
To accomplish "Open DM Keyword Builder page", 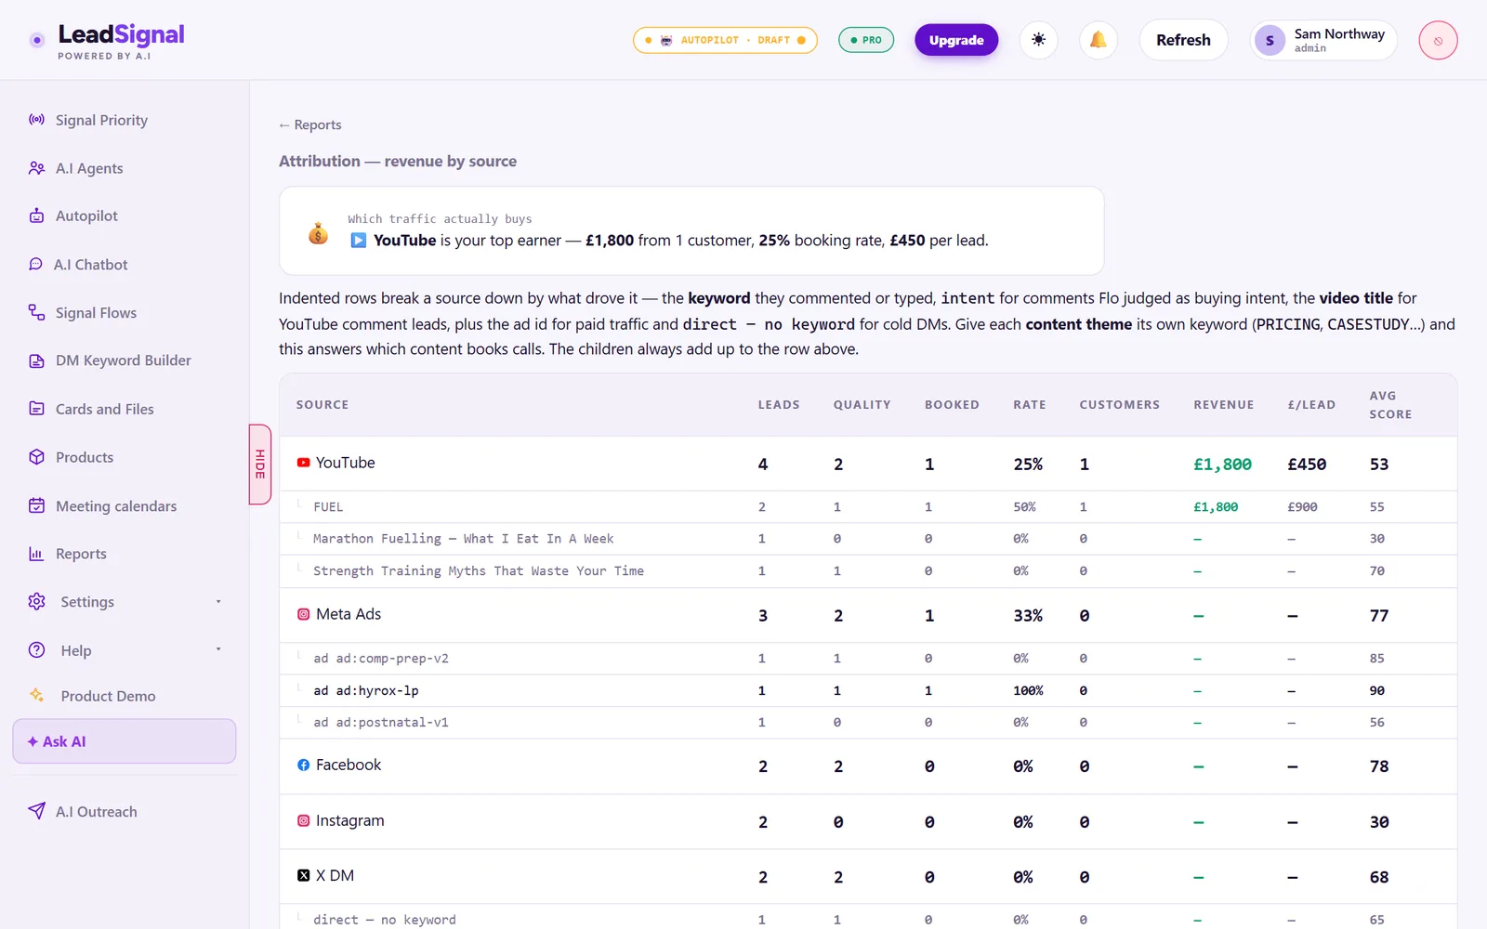I will (125, 360).
